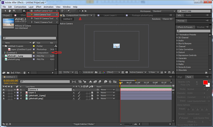Click the Toggle Switches / Modes button
Viewport: 213px width, 127px height.
click(x=84, y=124)
